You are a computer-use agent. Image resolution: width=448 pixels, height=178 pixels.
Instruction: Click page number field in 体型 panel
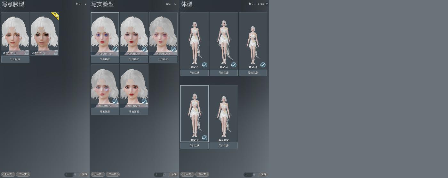click(x=248, y=174)
